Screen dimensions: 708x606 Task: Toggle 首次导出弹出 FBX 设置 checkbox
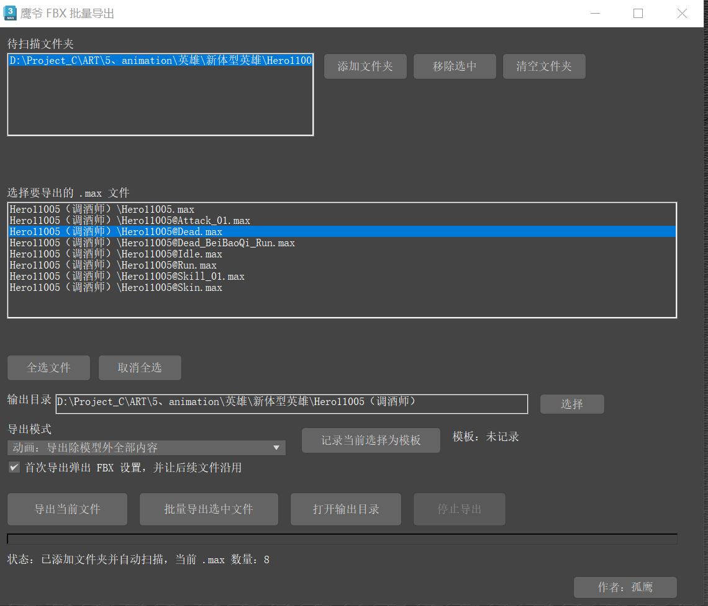14,468
